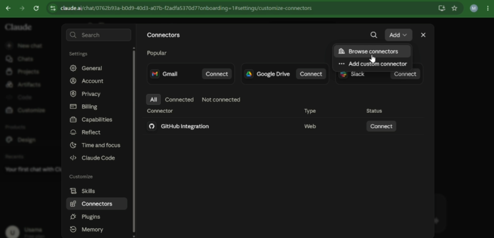Connect the Google Drive connector
This screenshot has width=494, height=238.
click(311, 74)
